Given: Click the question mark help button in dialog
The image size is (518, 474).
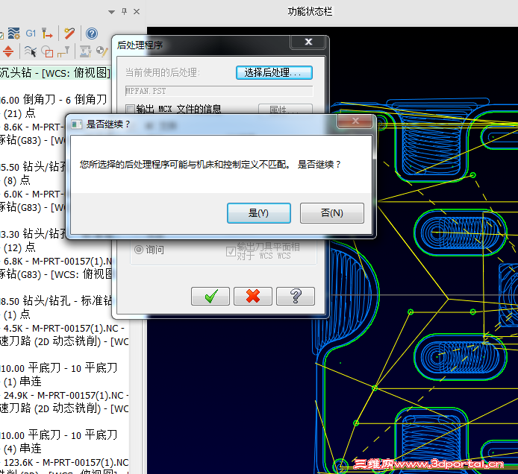Looking at the screenshot, I should (296, 296).
